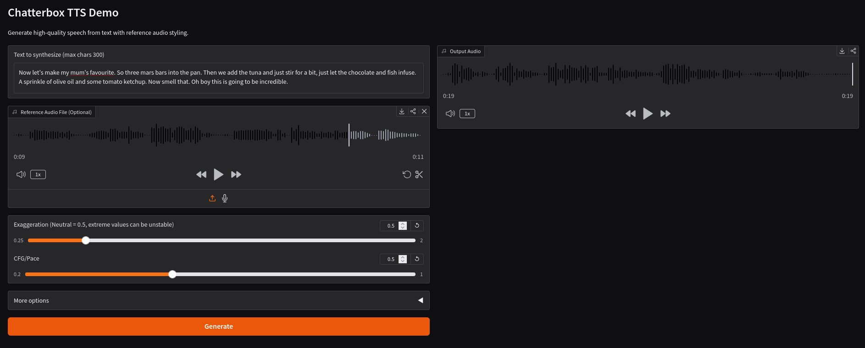This screenshot has height=348, width=865.
Task: Click the Chatterbox TTS Demo heading
Action: pyautogui.click(x=63, y=13)
